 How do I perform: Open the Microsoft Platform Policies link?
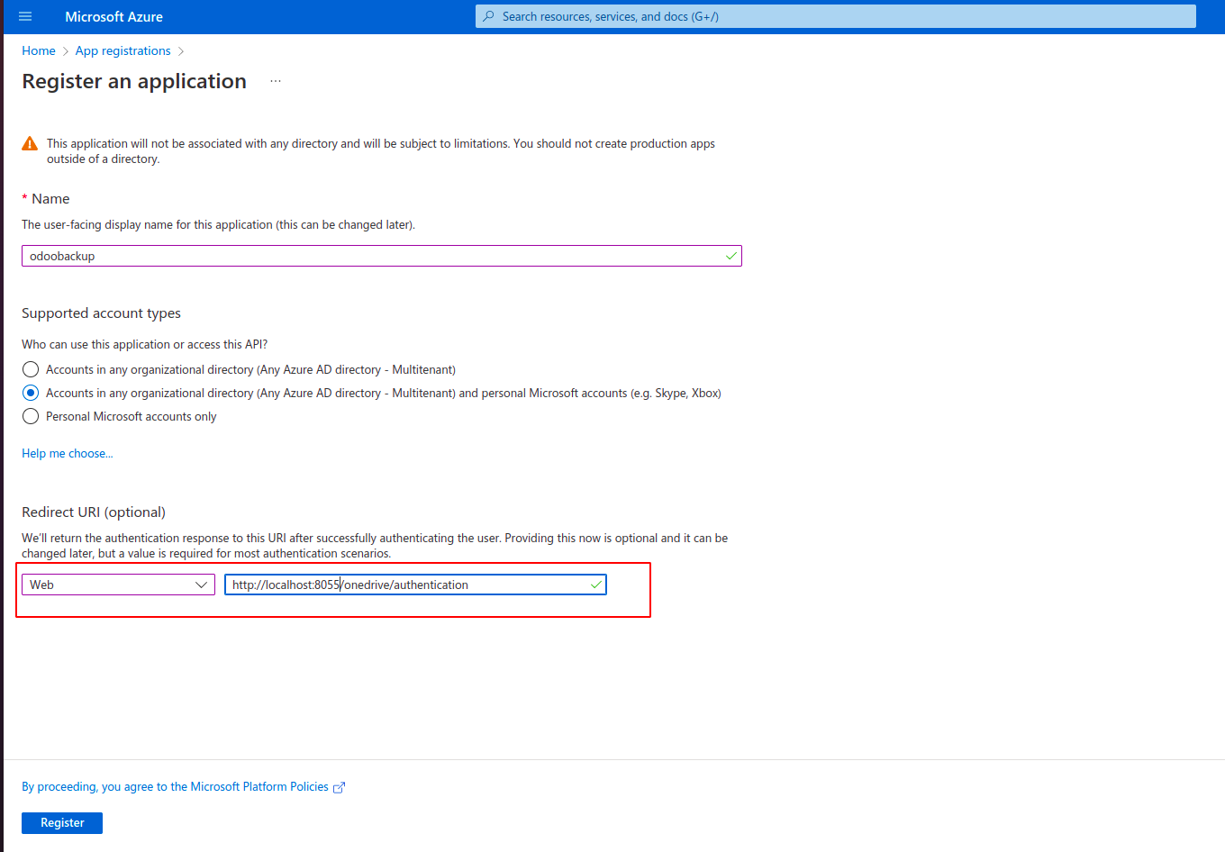tap(175, 787)
